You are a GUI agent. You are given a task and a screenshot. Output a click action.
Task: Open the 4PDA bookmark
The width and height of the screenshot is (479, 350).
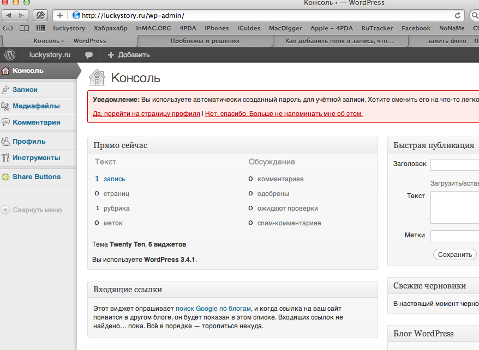(x=188, y=28)
